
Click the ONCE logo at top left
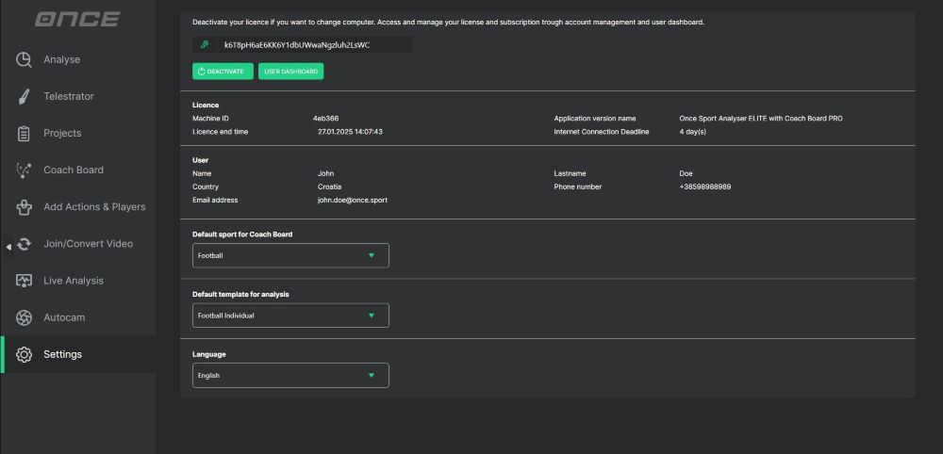[77, 19]
